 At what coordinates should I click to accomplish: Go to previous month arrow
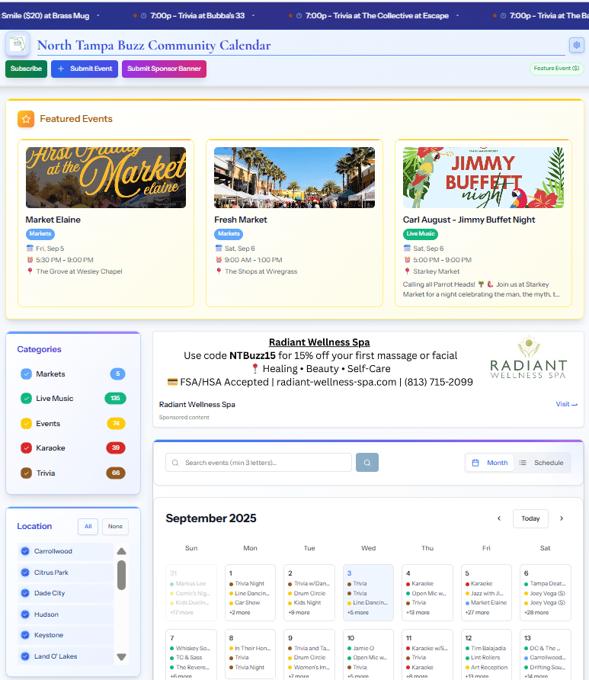coord(499,518)
